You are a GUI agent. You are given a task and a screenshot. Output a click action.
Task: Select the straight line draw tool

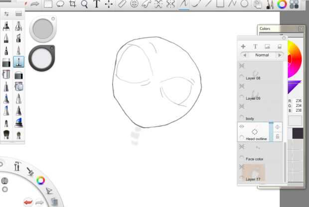pyautogui.click(x=208, y=3)
